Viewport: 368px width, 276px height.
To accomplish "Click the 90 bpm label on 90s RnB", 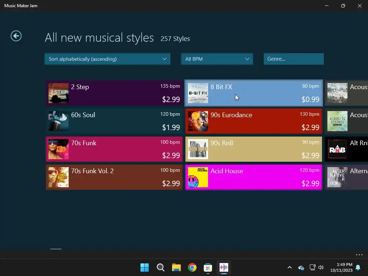I will coord(310,142).
